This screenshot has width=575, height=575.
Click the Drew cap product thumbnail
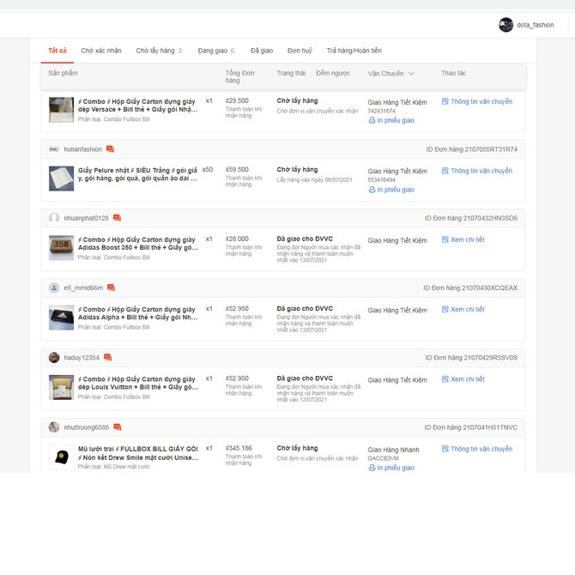[61, 457]
